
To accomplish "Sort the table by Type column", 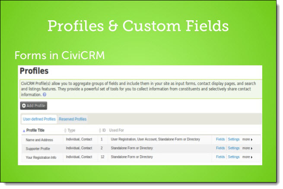I will click(x=70, y=130).
